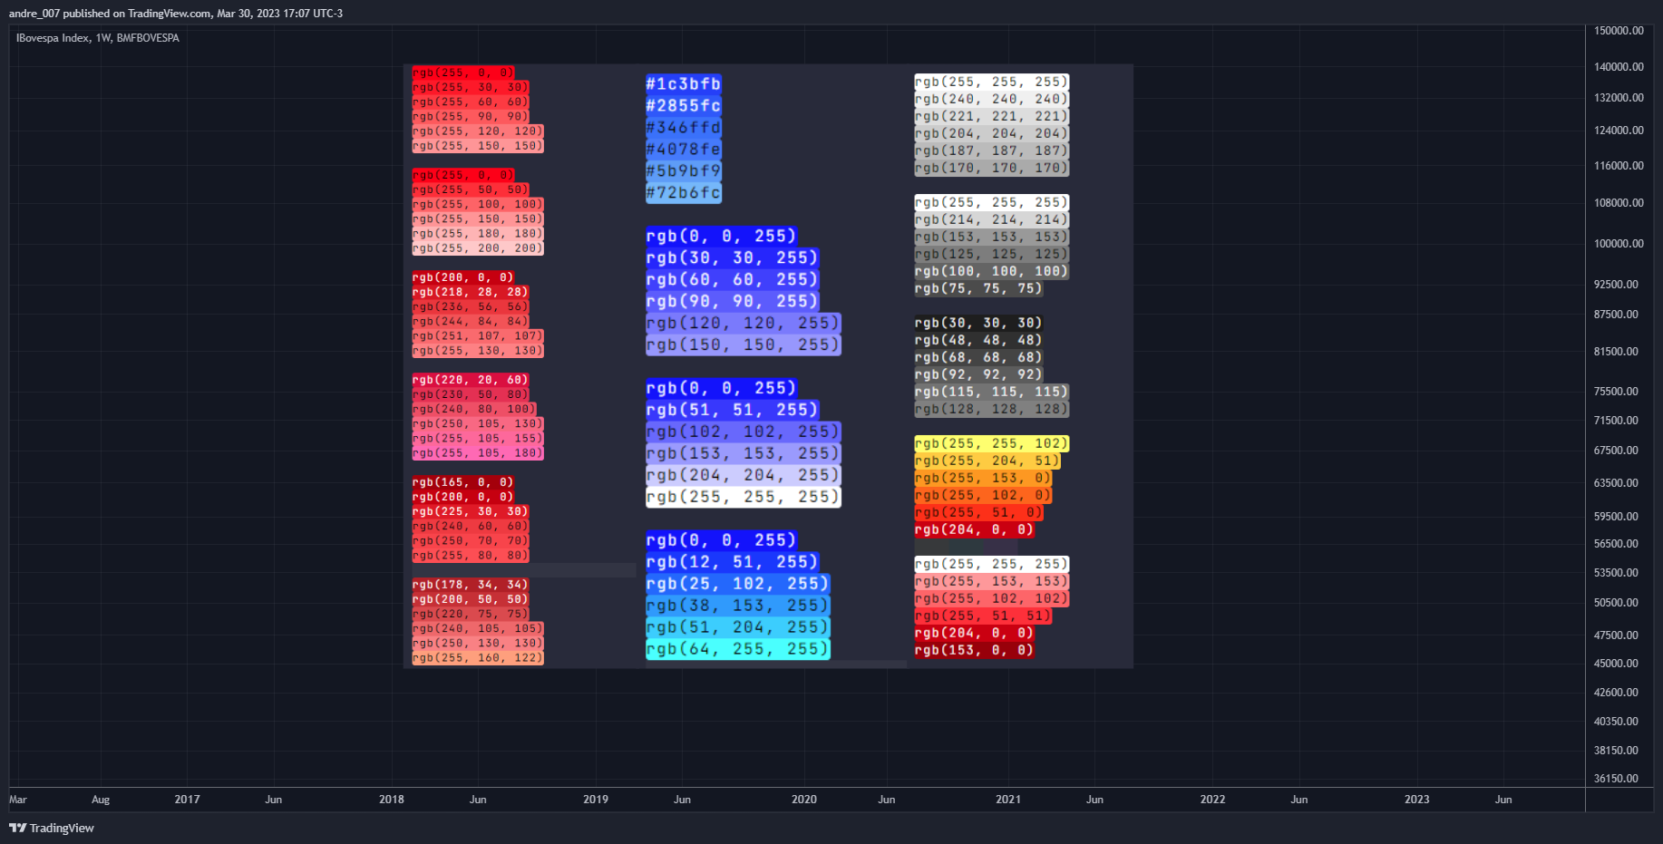Click the rgb(64, 255, 255) cyan label
Screen dimensions: 1663x844
(738, 649)
